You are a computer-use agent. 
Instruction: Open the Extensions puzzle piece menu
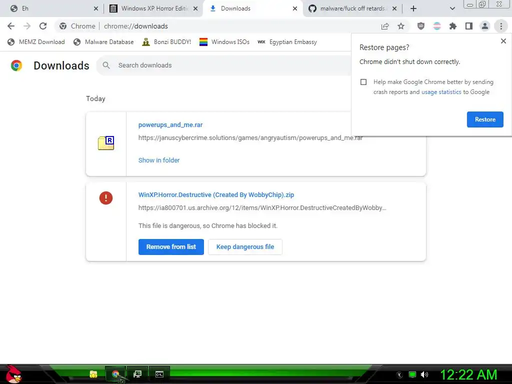pyautogui.click(x=453, y=26)
